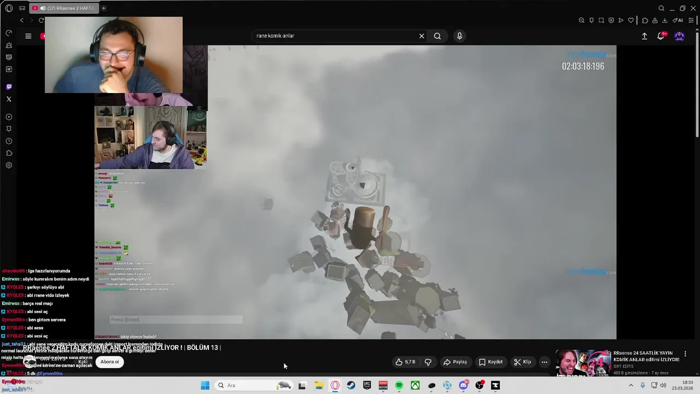
Task: Open X (Twitter) panel in sidebar
Action: click(9, 99)
